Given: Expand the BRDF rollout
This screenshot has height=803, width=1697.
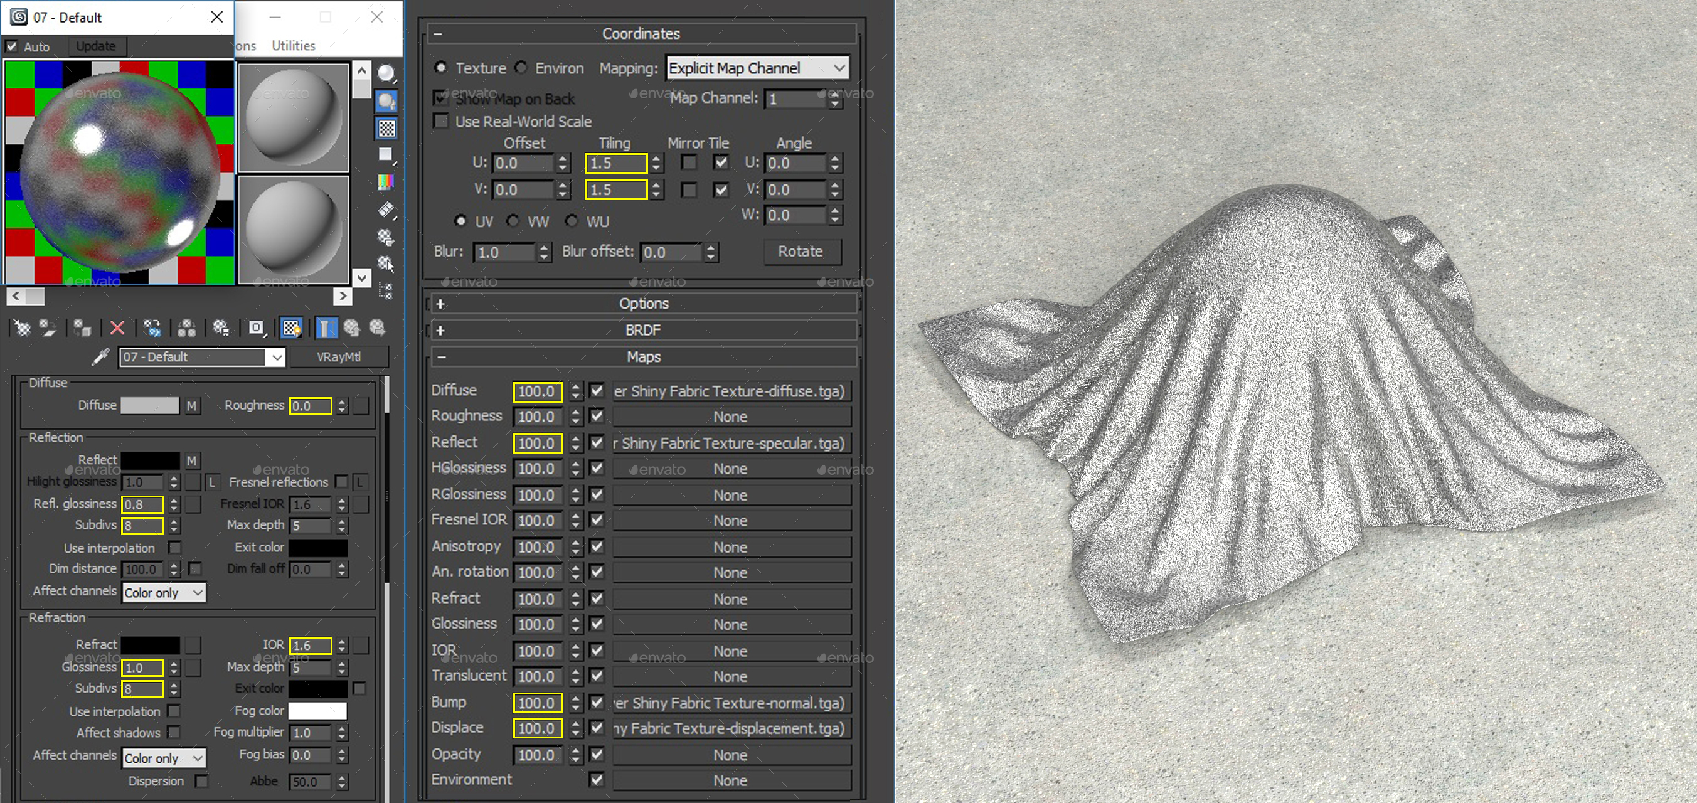Looking at the screenshot, I should (x=643, y=330).
